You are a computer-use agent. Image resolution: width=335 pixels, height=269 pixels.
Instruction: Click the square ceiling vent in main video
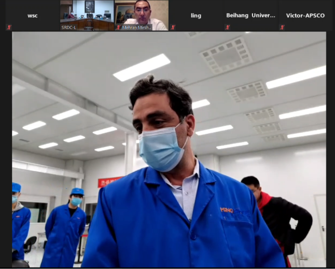[226, 55]
